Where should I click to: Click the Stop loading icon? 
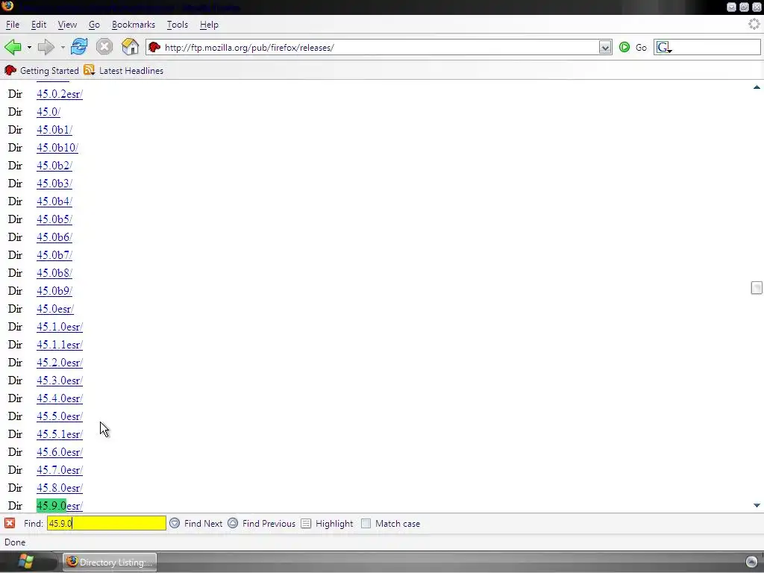point(104,47)
